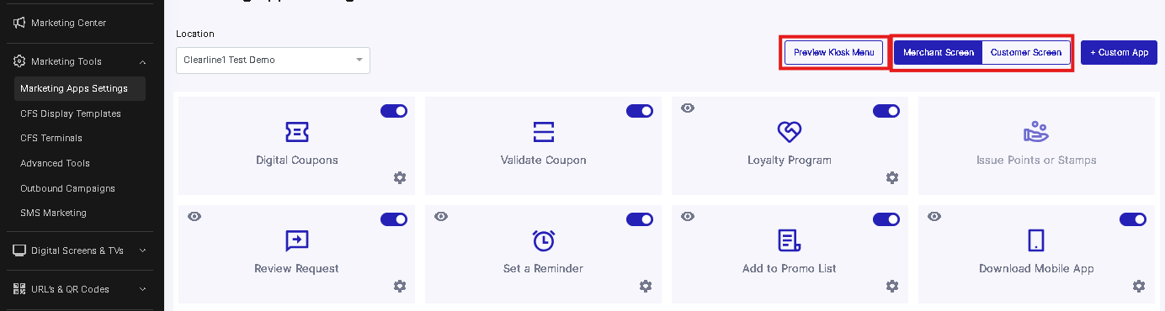The width and height of the screenshot is (1165, 311).
Task: Disable the Digital Coupons toggle
Action: (394, 111)
